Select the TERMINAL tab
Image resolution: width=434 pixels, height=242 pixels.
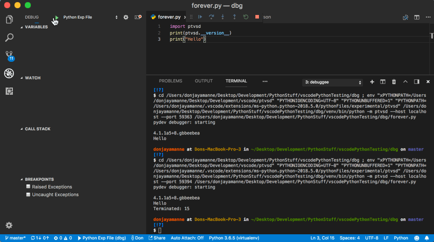[236, 81]
